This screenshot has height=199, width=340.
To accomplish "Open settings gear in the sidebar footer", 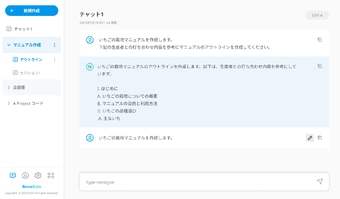I will click(x=38, y=175).
